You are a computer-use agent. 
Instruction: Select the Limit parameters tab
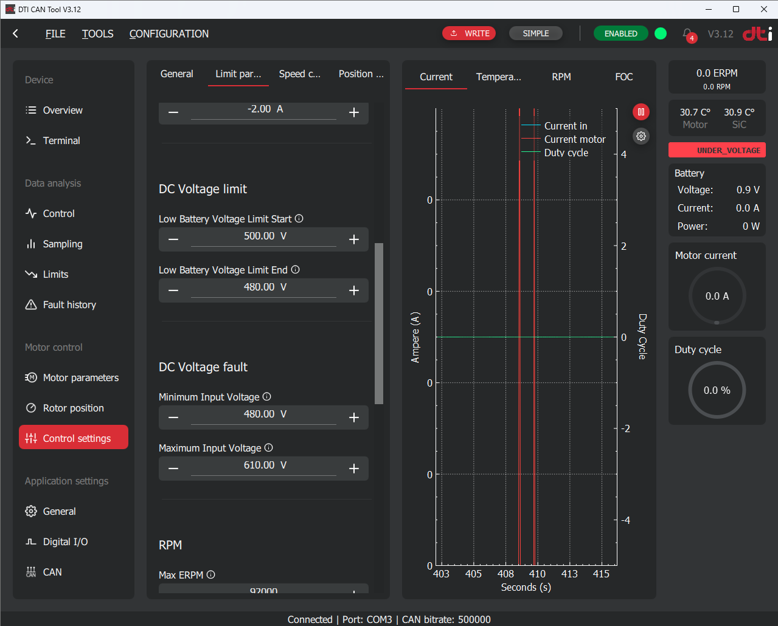(238, 74)
